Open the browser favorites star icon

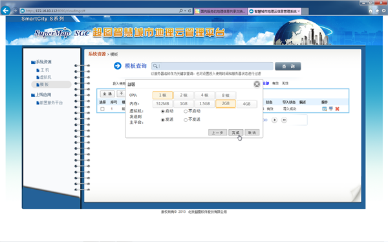377,11
